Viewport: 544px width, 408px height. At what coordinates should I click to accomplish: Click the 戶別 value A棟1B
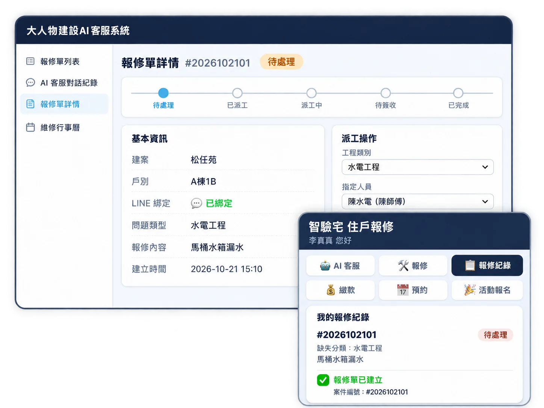click(x=204, y=181)
